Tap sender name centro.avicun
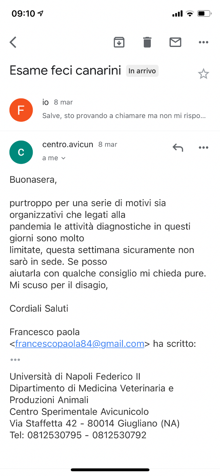This screenshot has height=476, width=220. tap(68, 145)
